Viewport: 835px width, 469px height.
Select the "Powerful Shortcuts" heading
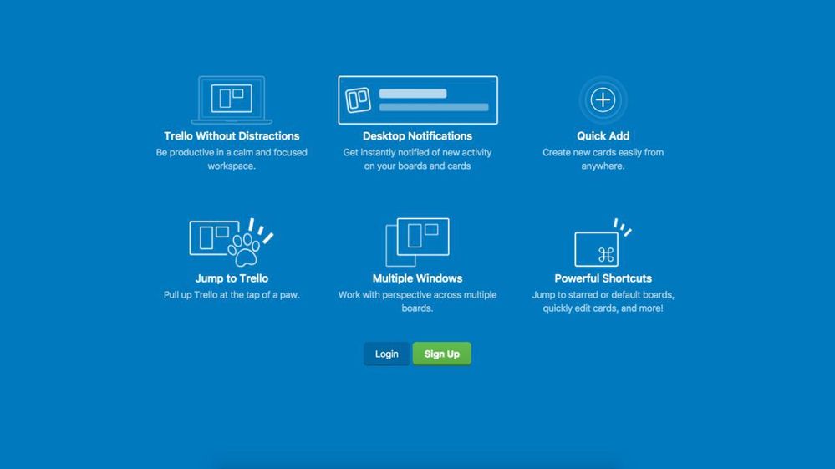(603, 278)
